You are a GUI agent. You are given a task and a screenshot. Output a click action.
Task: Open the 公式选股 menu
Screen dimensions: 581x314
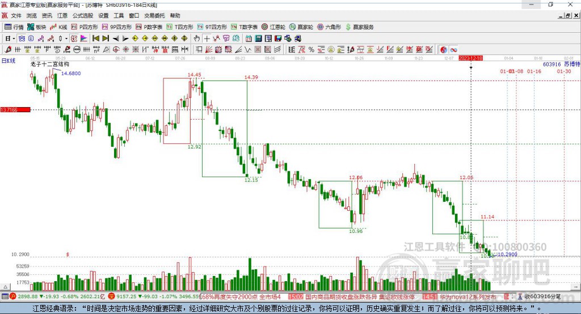point(83,15)
